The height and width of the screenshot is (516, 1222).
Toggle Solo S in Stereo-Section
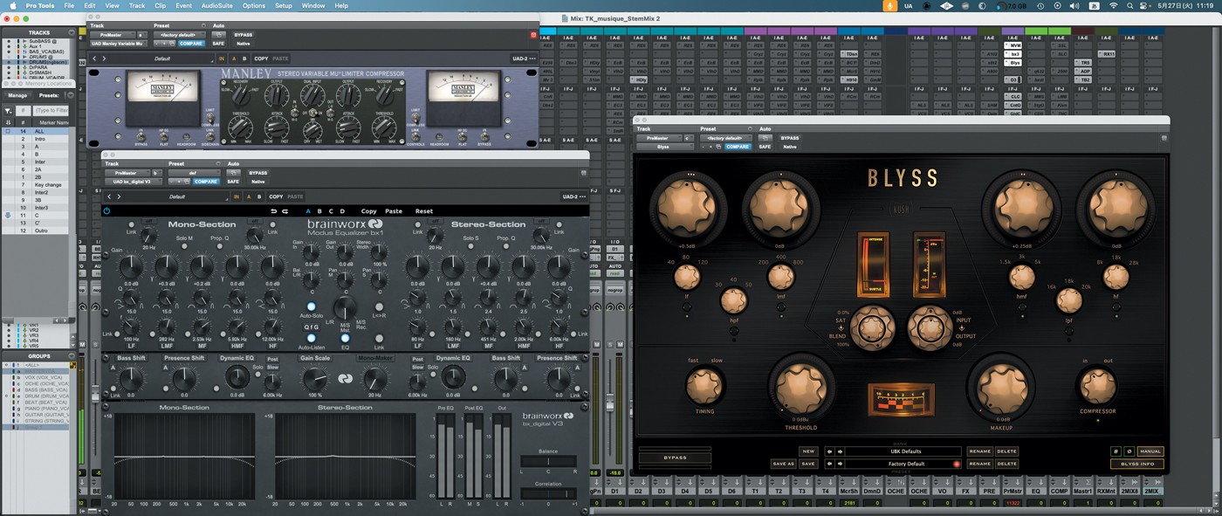pyautogui.click(x=471, y=248)
